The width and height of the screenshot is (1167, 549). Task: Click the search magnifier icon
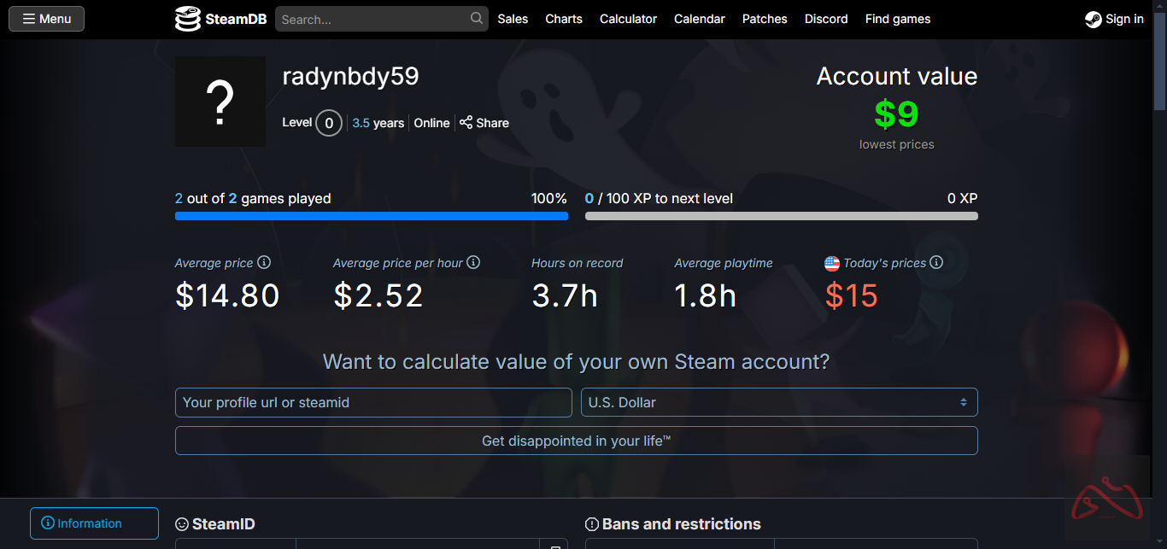click(477, 19)
